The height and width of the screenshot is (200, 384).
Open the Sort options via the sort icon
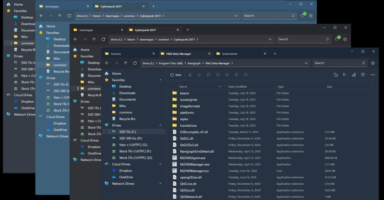(x=344, y=75)
